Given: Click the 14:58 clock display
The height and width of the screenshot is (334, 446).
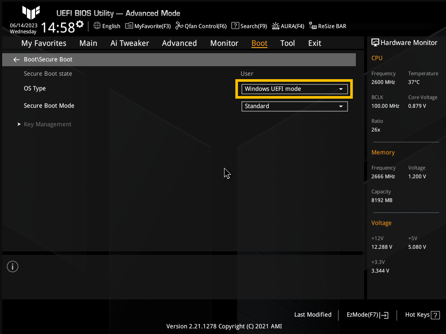Looking at the screenshot, I should 58,28.
